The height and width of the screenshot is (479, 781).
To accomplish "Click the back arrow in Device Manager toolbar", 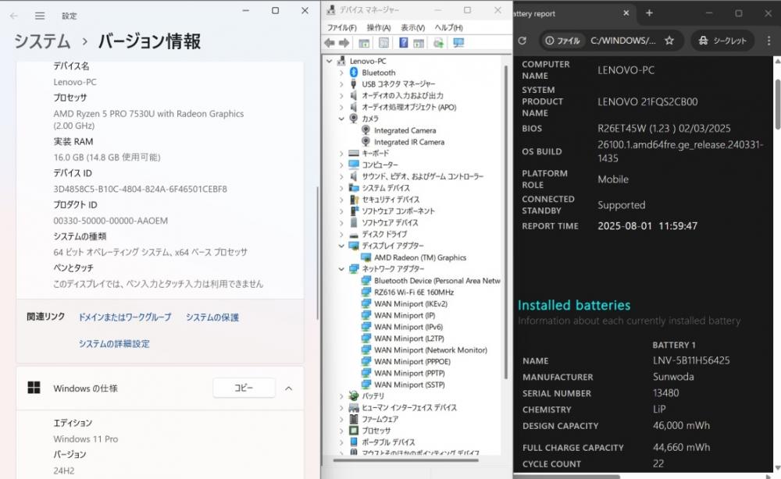I will 330,43.
